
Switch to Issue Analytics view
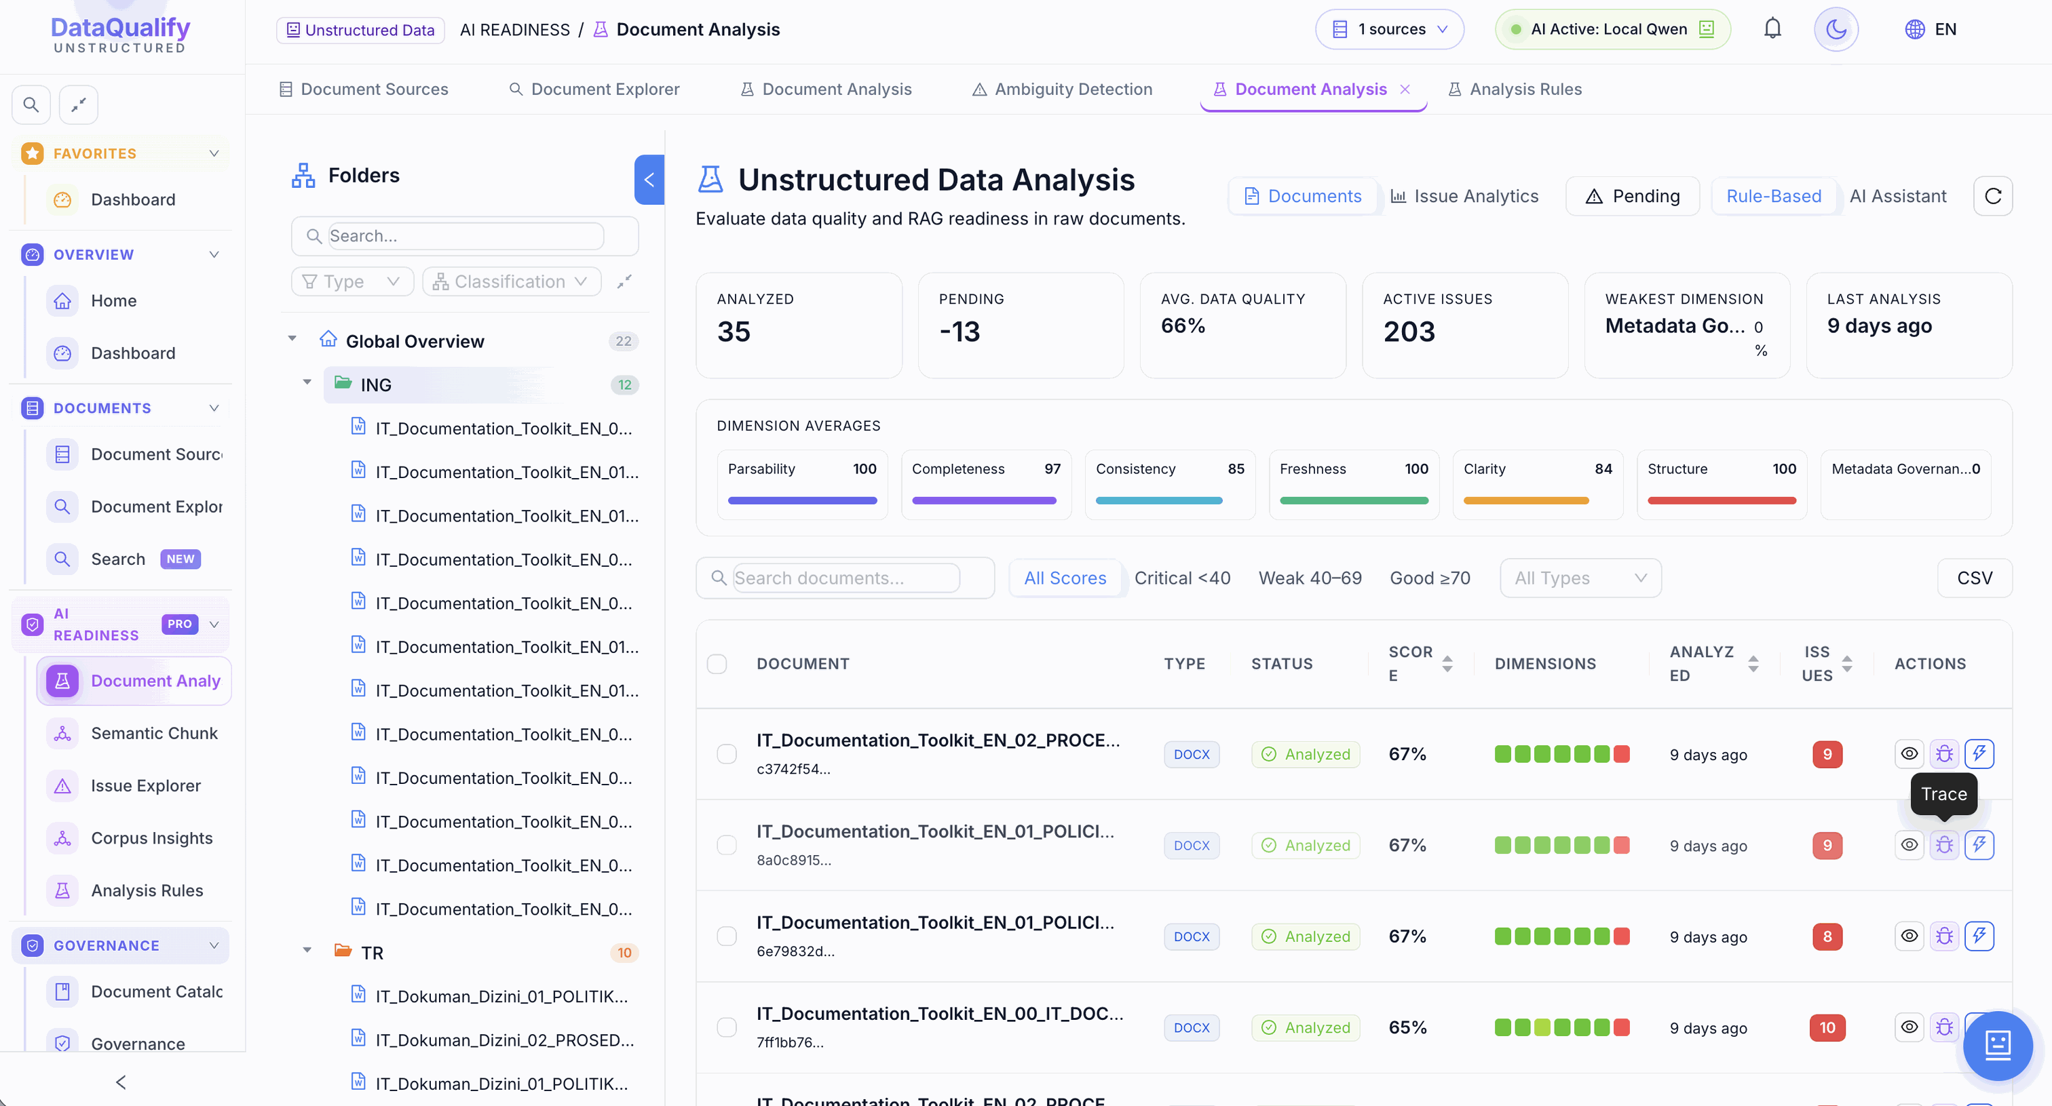[x=1464, y=196]
